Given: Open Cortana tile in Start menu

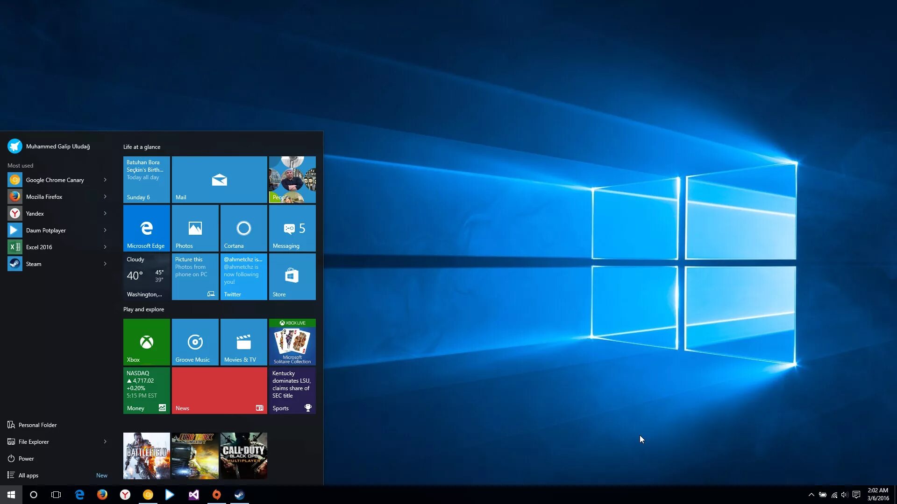Looking at the screenshot, I should point(243,228).
